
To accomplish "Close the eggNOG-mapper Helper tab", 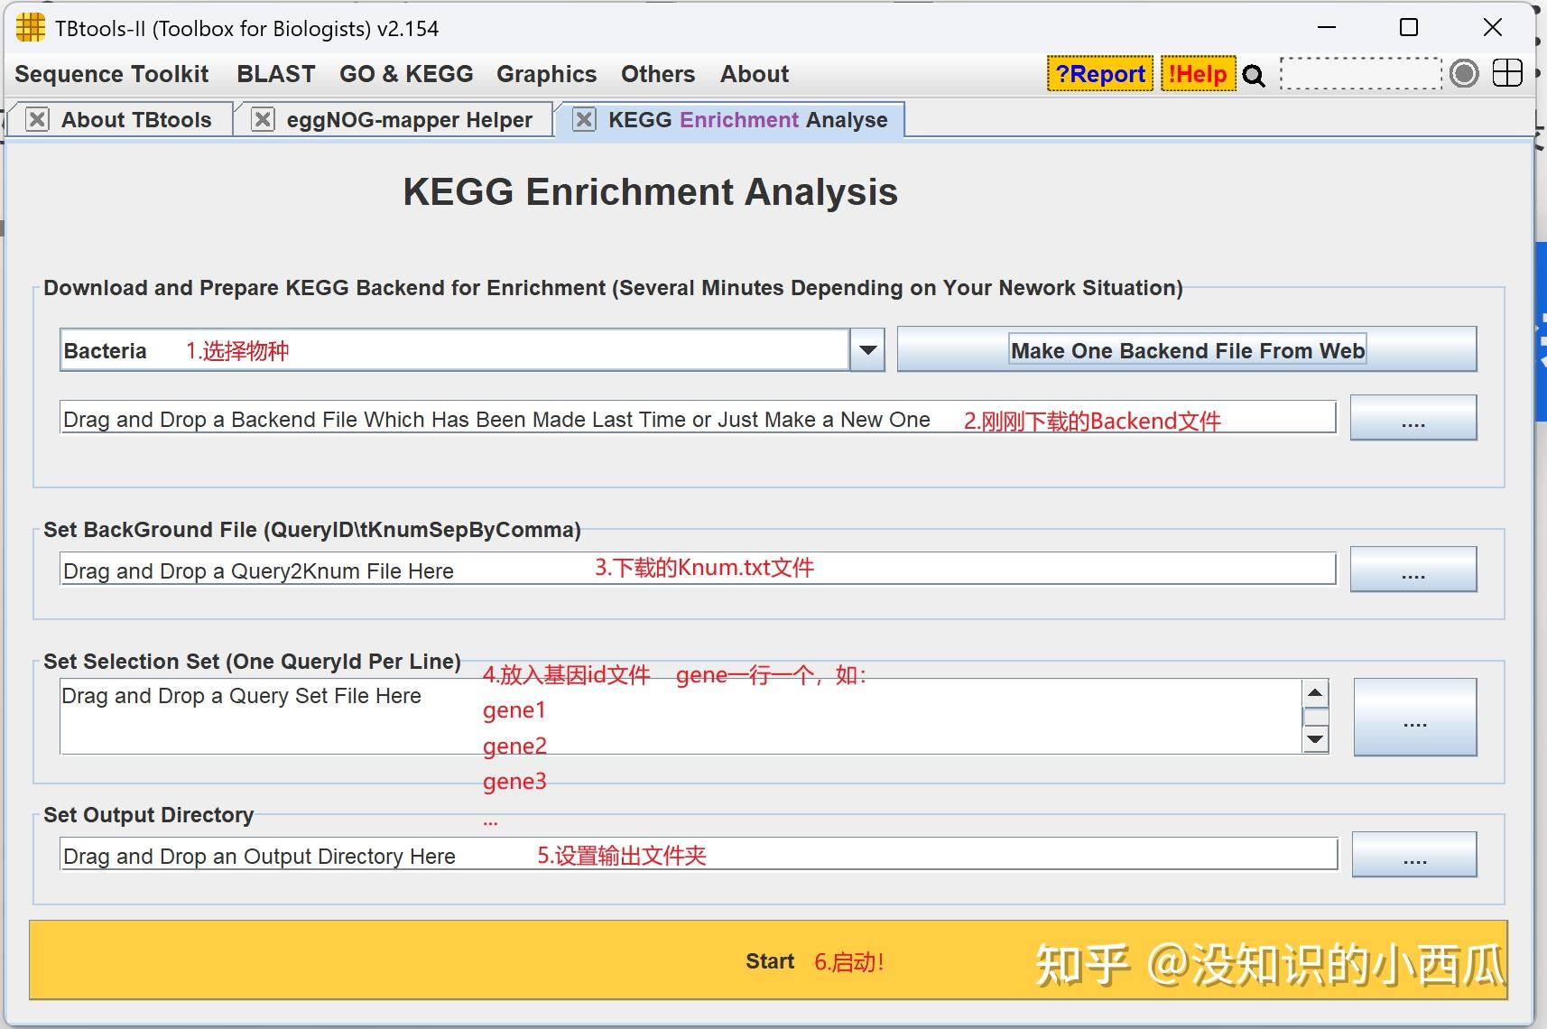I will 263,119.
